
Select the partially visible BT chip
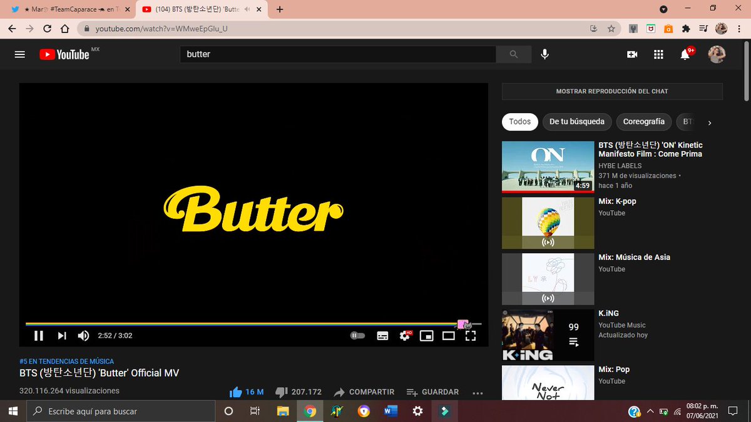point(687,122)
